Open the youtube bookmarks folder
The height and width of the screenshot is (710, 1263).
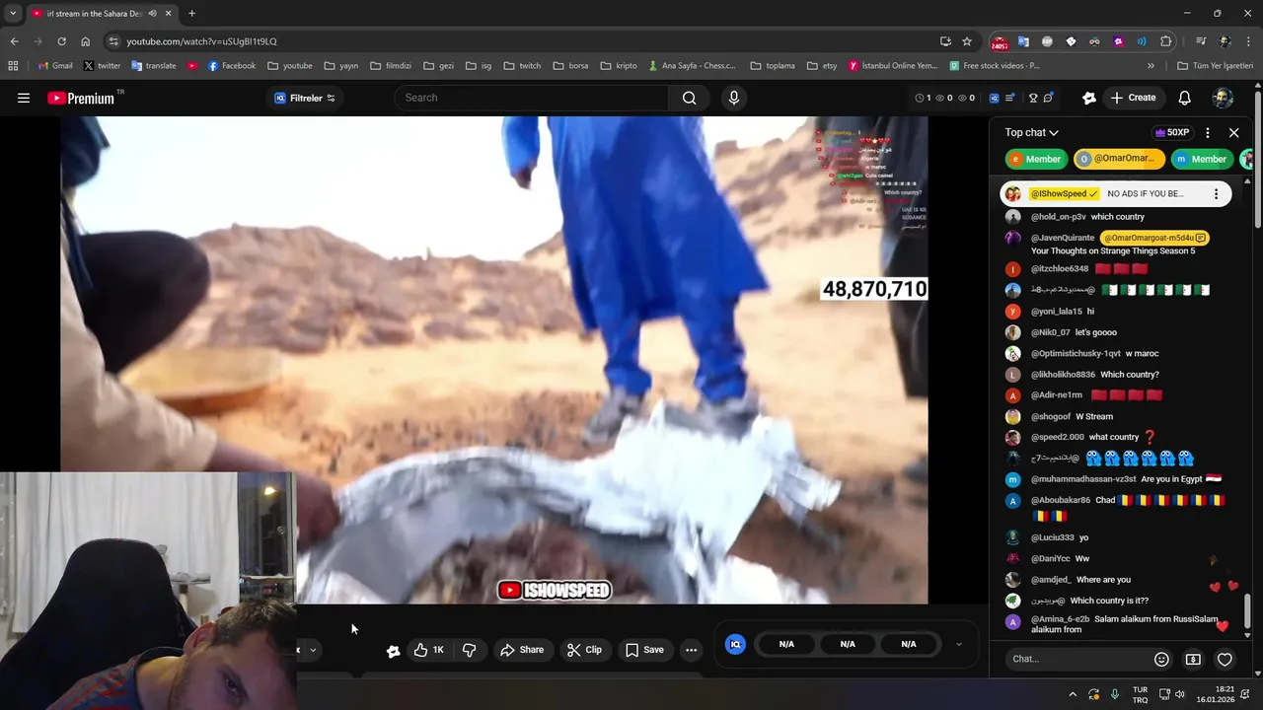(290, 66)
